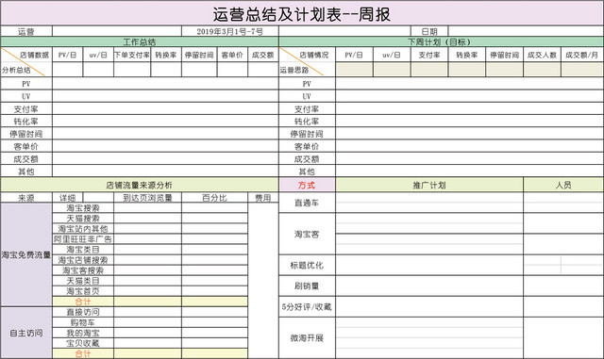Select the 阿里旺旺非广告 row
Viewport: 604px width, 359px height.
[x=83, y=239]
